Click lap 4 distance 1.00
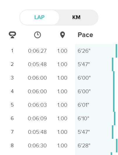 (x=62, y=91)
